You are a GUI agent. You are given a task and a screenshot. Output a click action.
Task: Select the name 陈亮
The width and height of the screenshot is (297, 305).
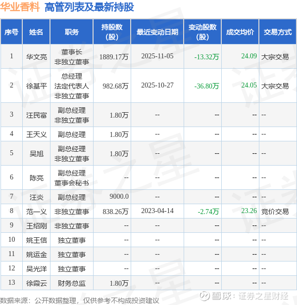pyautogui.click(x=37, y=178)
